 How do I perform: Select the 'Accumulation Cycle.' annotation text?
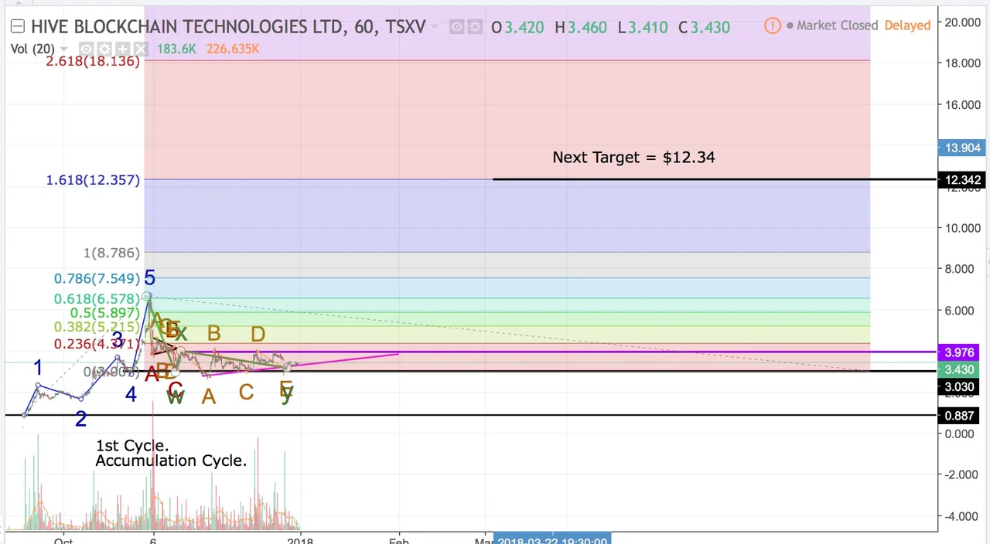pyautogui.click(x=171, y=461)
